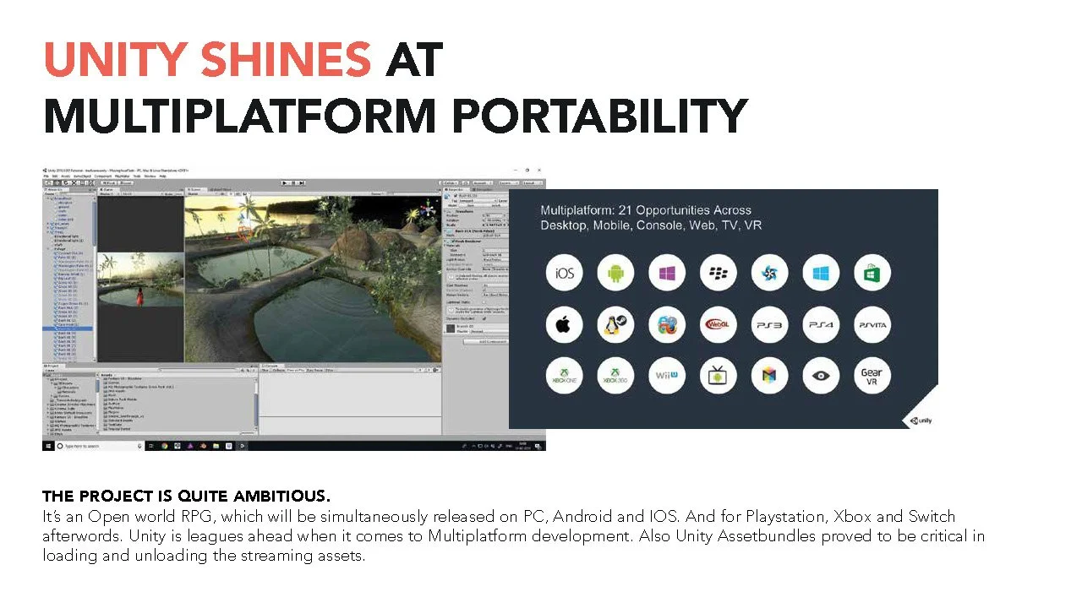This screenshot has width=1082, height=608.
Task: Click the Windows Start button on taskbar
Action: click(48, 446)
